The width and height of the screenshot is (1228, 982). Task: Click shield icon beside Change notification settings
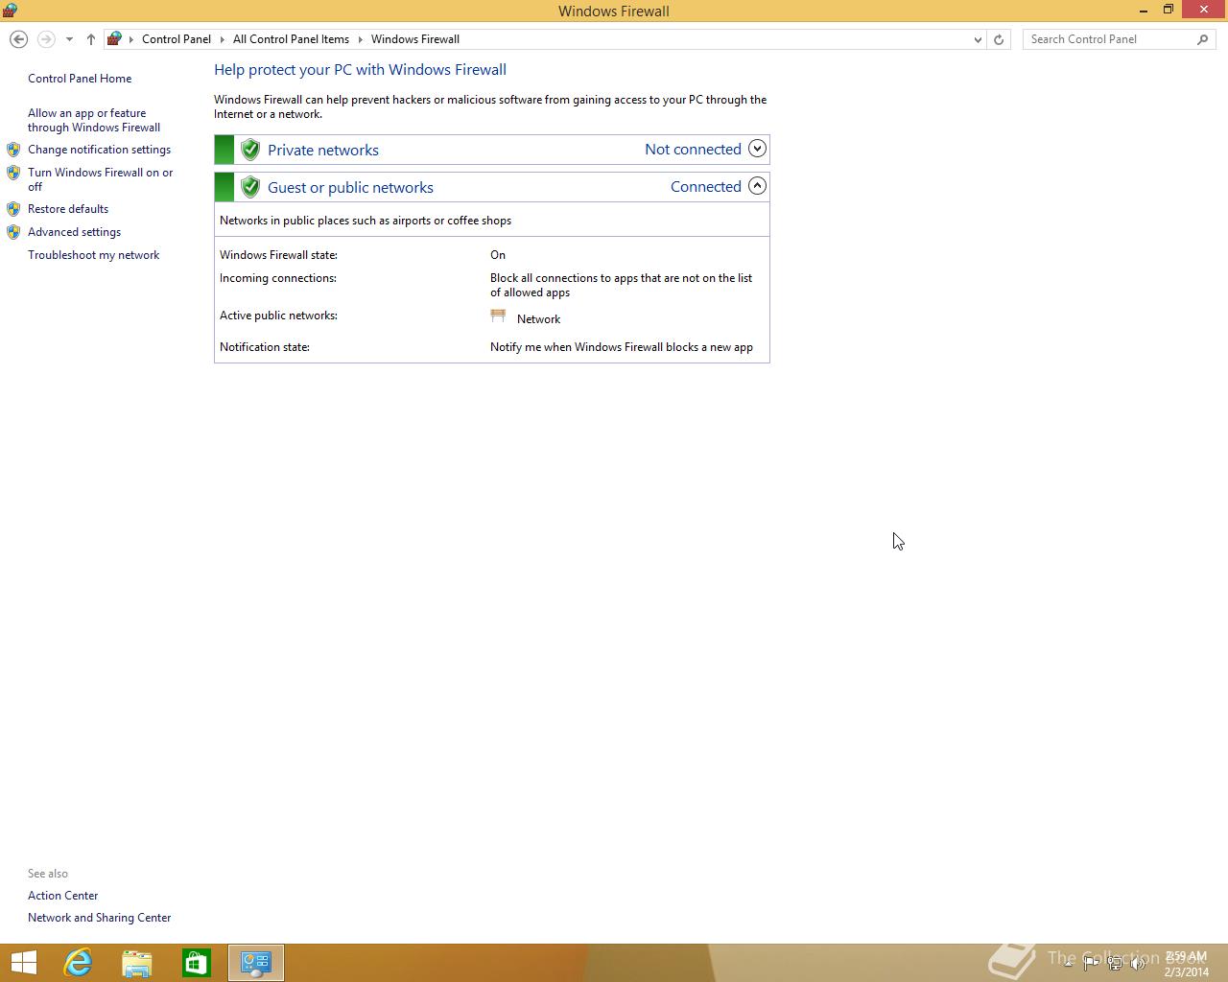(13, 150)
